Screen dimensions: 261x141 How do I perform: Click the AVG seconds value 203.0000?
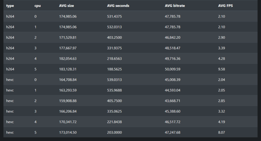(x=114, y=132)
